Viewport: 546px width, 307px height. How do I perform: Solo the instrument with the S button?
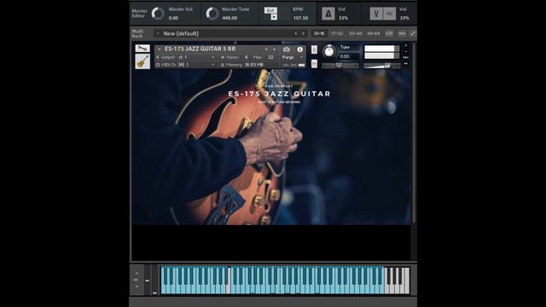point(314,49)
